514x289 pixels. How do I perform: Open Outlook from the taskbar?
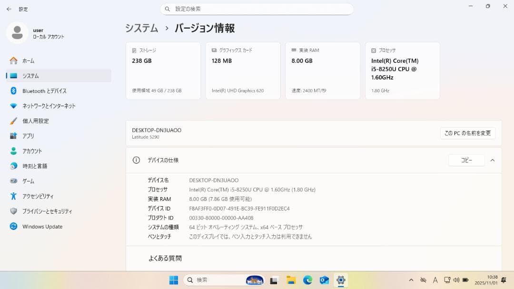tap(324, 280)
